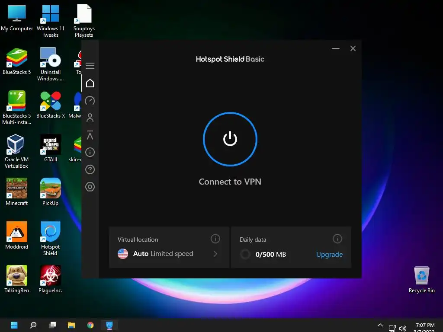This screenshot has width=443, height=332.
Task: Click the 0/500 MB data value
Action: [x=271, y=254]
